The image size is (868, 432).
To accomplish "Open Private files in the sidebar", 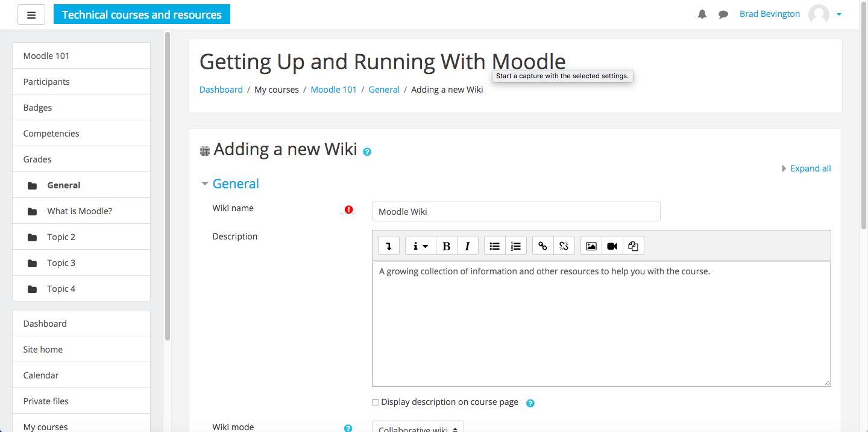I will 81,401.
